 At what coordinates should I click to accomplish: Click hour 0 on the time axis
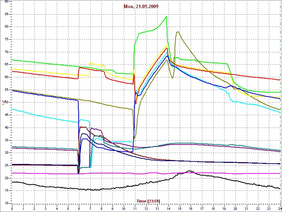[x=12, y=208]
